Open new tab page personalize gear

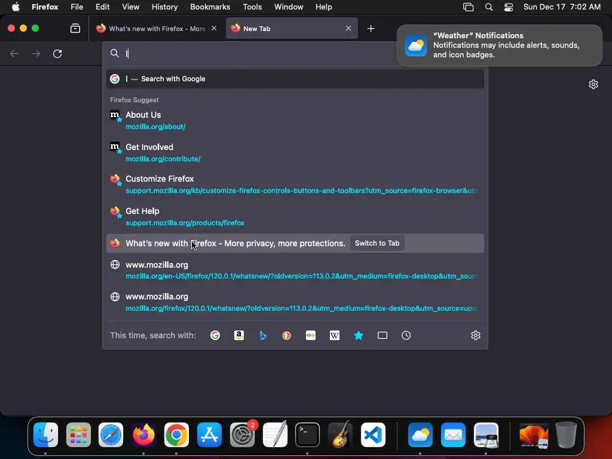click(x=593, y=84)
